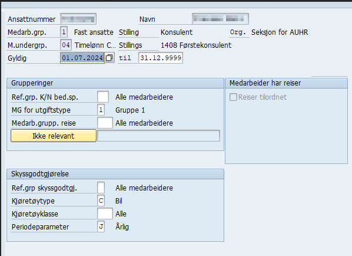Screen dimensions: 352x256
Task: Click the Medarb.grp. field with value 1
Action: [64, 32]
